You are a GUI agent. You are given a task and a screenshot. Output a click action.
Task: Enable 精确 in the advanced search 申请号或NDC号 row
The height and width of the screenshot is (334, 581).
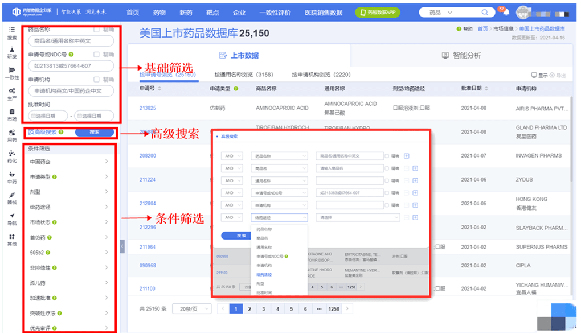pos(387,192)
